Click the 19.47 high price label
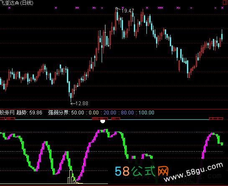 tap(128, 10)
